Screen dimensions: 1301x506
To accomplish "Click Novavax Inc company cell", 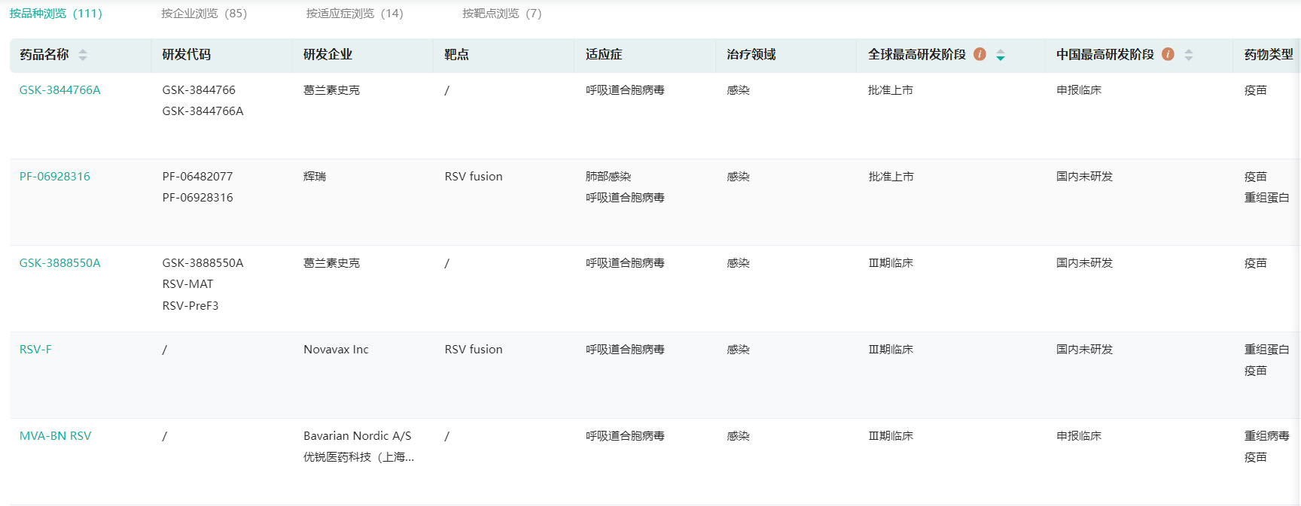I will click(x=336, y=350).
